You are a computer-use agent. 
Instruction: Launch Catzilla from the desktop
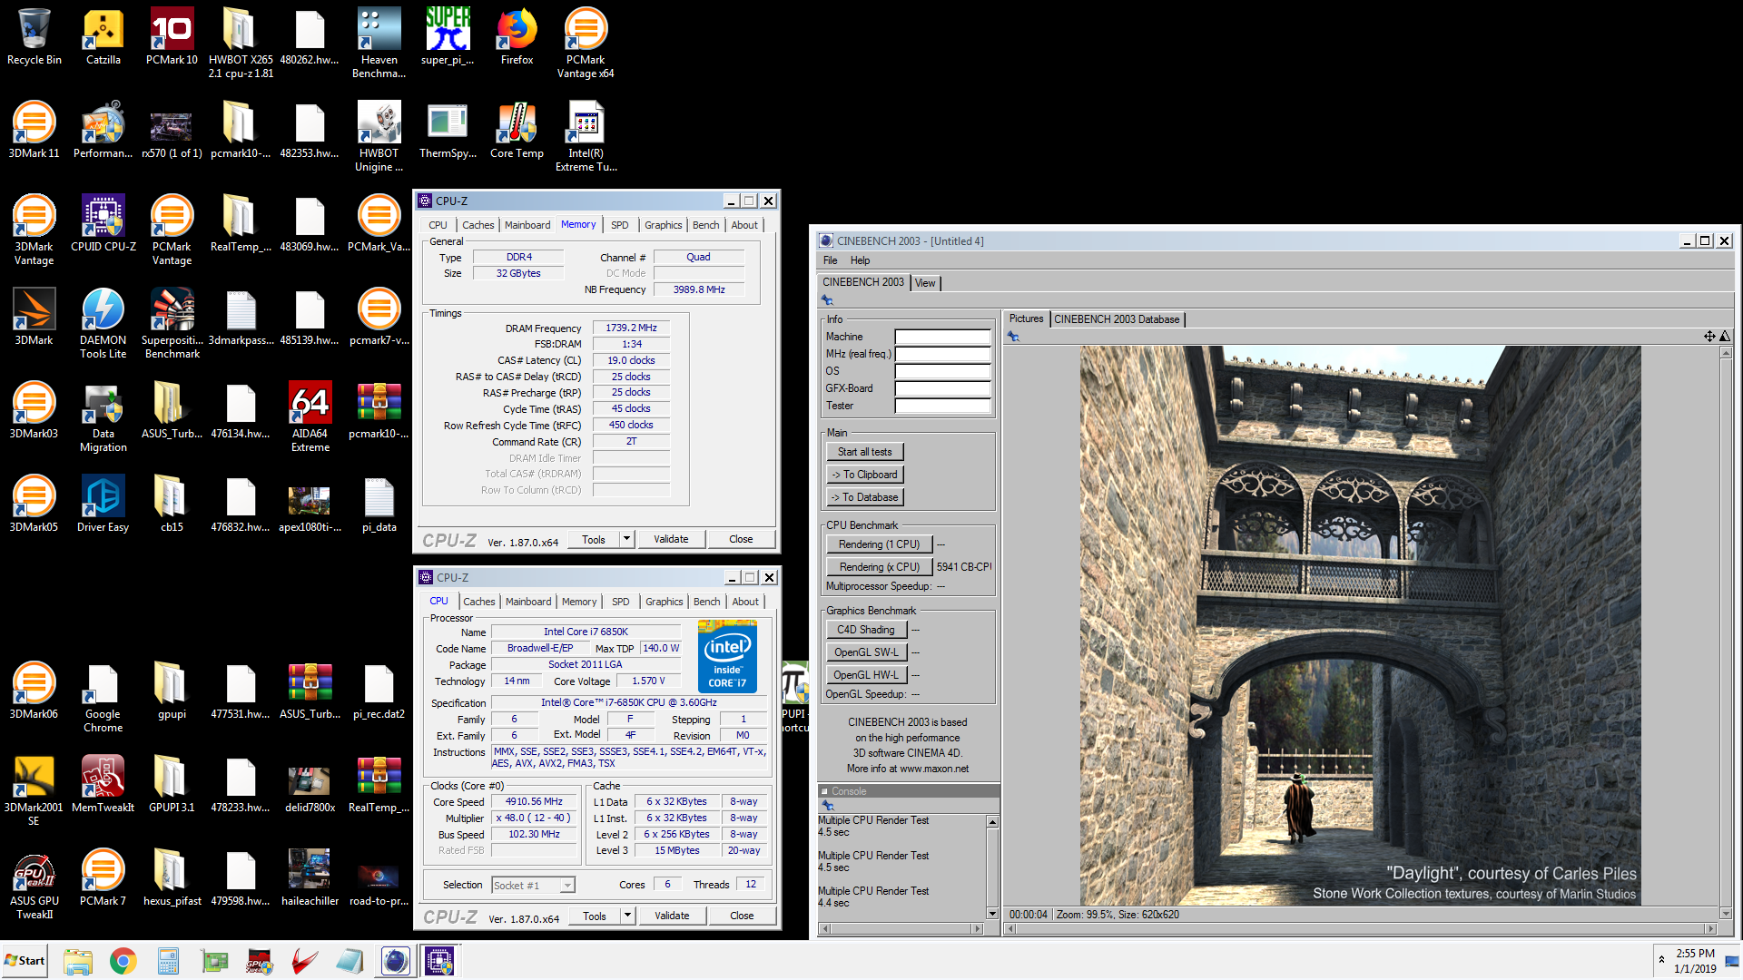[x=103, y=37]
